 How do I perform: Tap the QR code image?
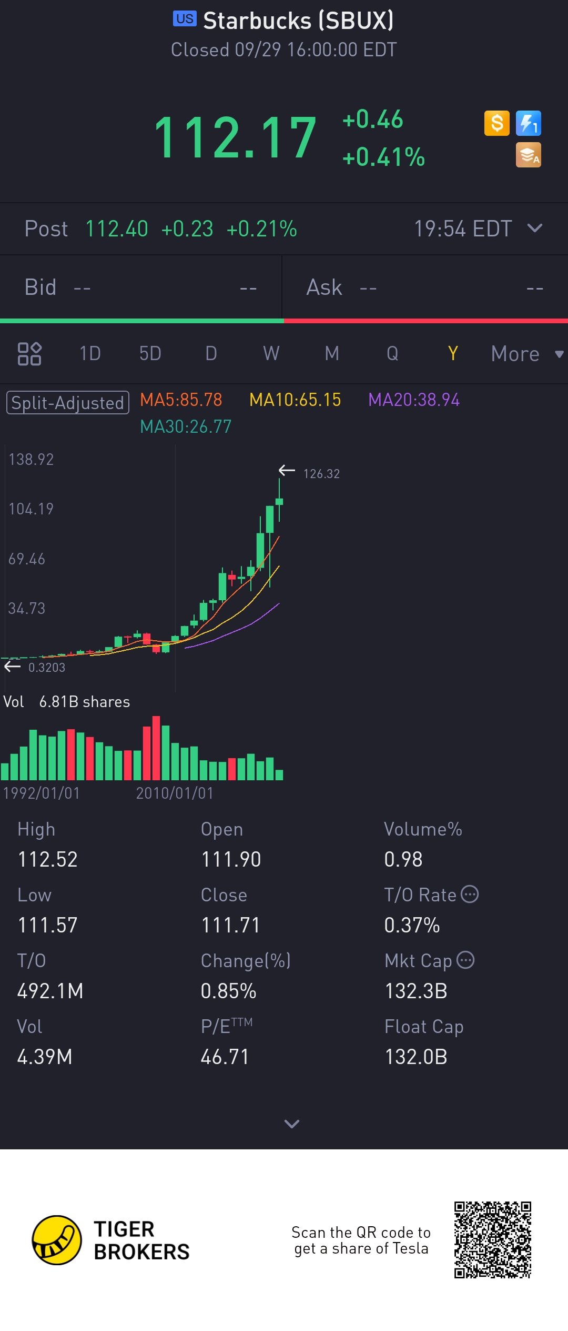(493, 1240)
